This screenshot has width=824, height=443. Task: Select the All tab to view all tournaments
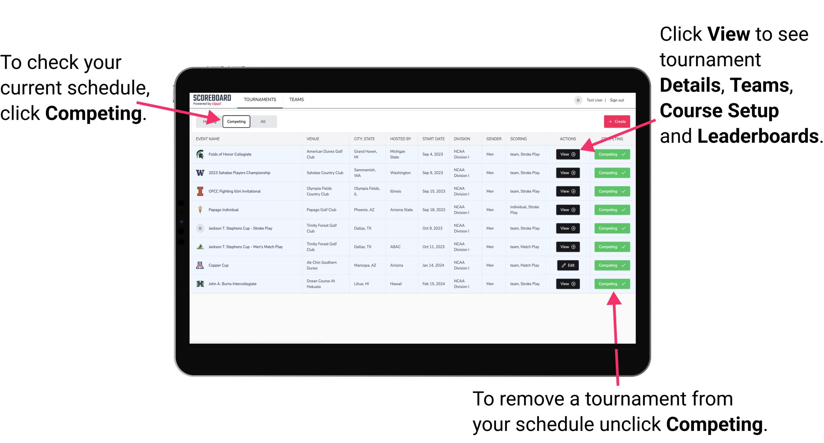coord(262,121)
